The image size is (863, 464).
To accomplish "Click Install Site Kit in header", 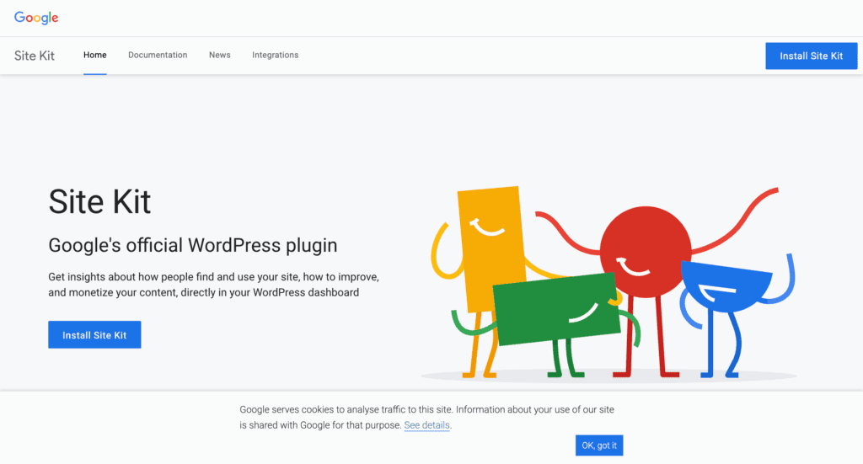I will coord(811,56).
